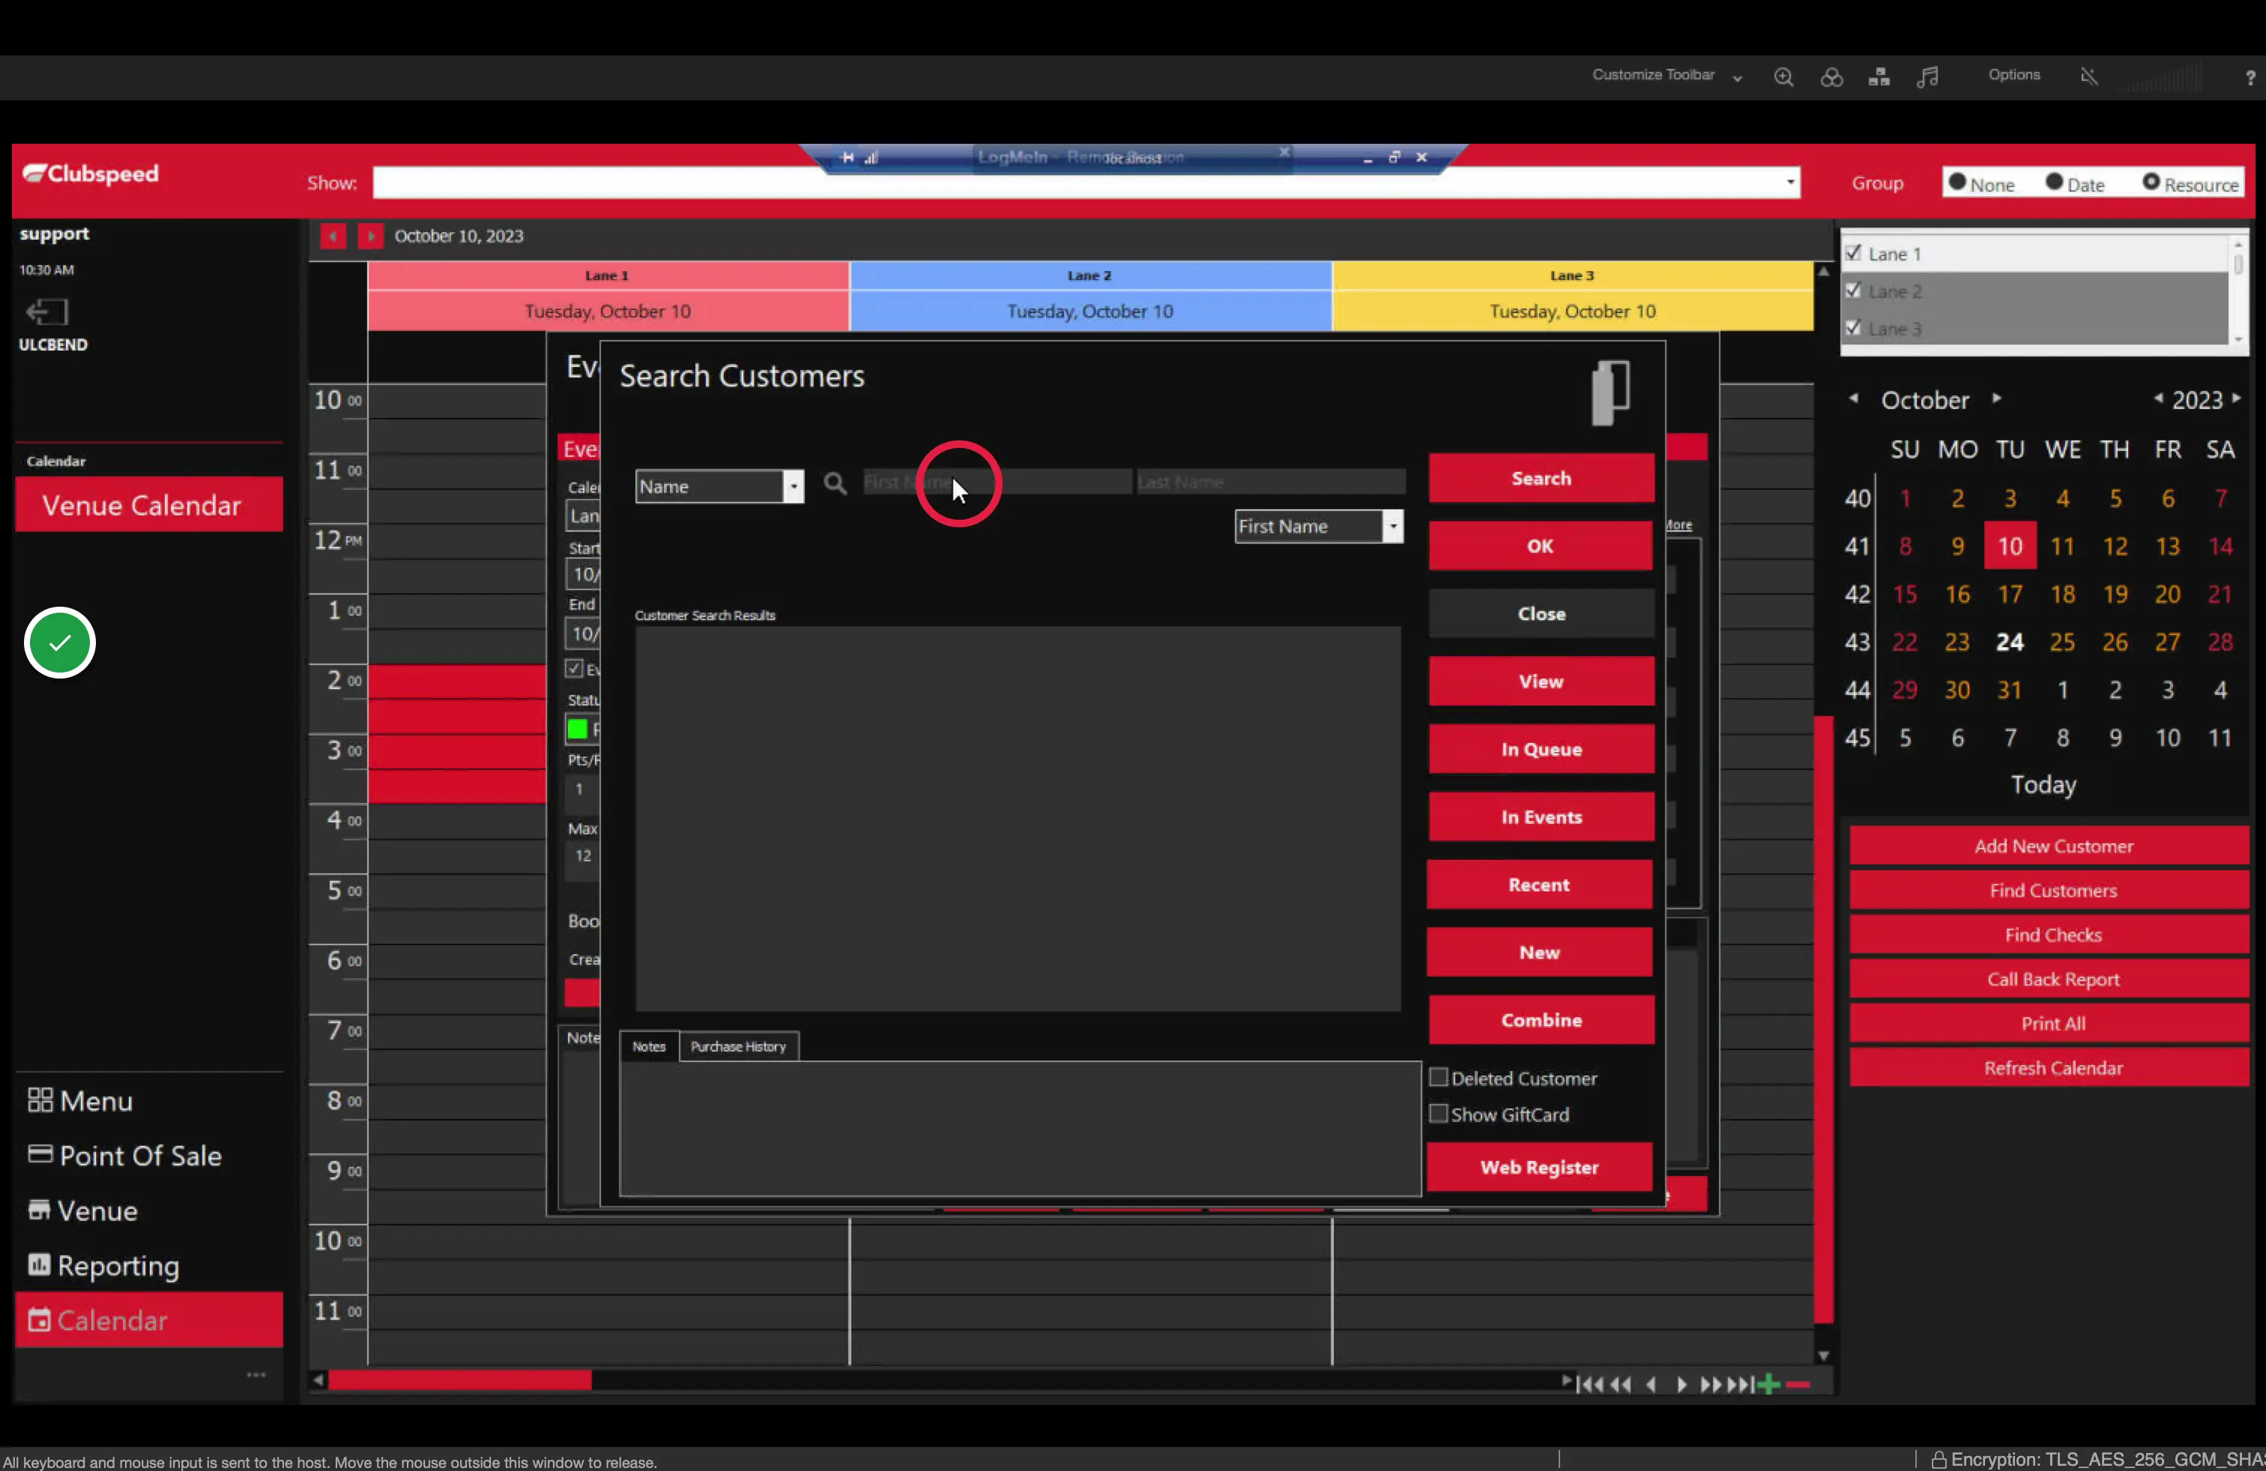Click the phone device icon in Search Customers
The height and width of the screenshot is (1471, 2266).
pos(1611,392)
